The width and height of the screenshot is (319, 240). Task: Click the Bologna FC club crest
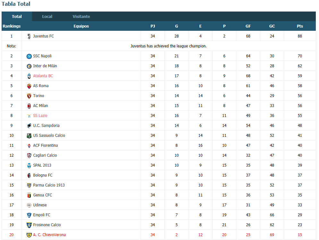point(29,175)
